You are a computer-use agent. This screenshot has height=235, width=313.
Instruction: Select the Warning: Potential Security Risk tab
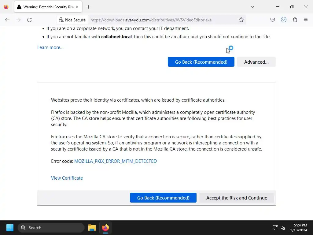click(48, 7)
